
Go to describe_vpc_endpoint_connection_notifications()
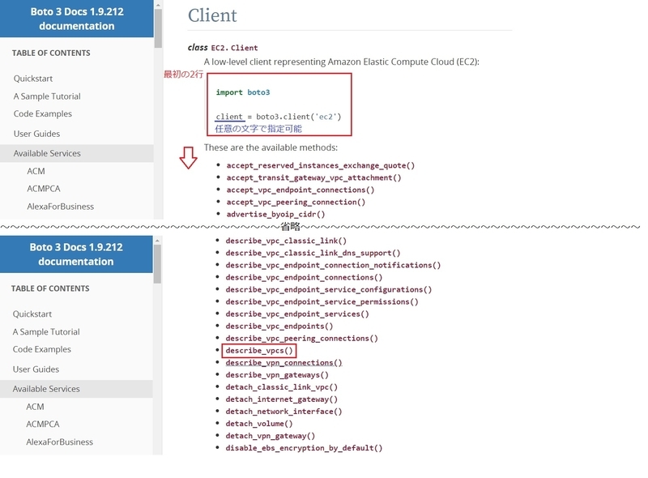click(333, 265)
